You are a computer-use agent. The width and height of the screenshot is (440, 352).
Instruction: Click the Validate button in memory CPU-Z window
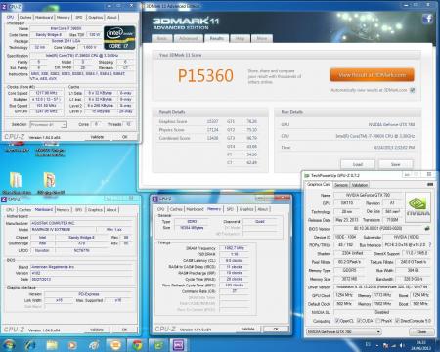coord(248,329)
